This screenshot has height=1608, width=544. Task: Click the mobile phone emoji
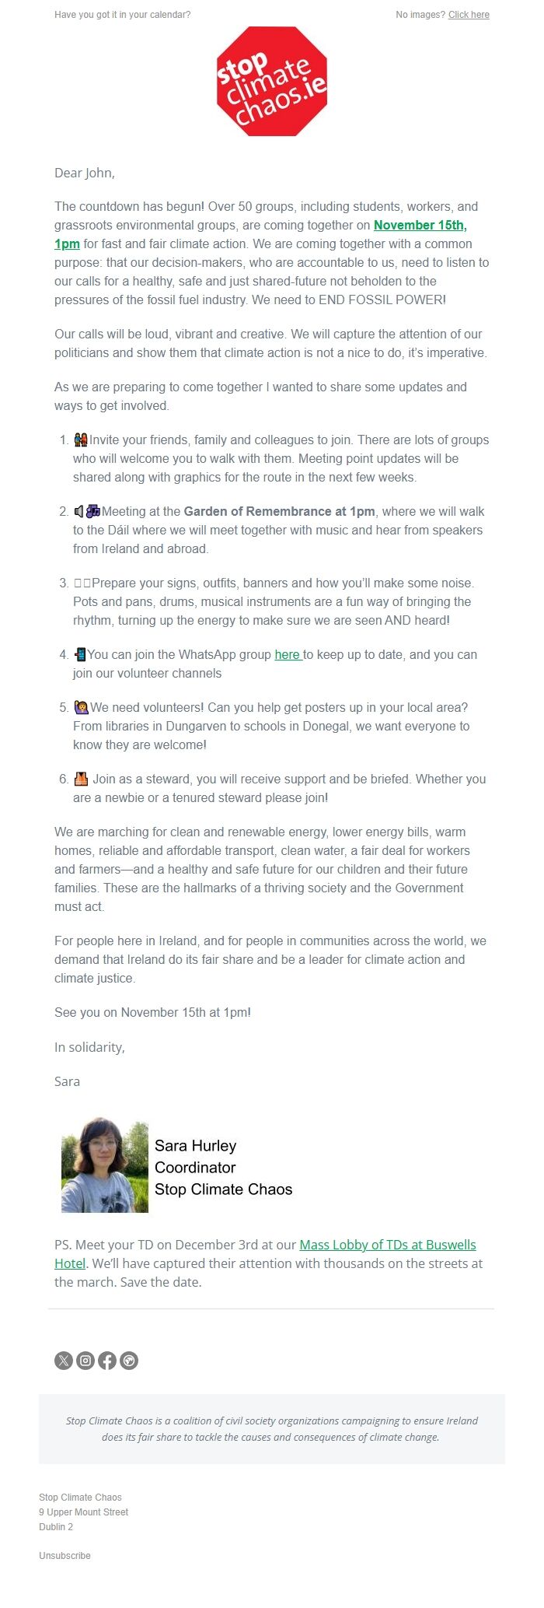point(79,655)
